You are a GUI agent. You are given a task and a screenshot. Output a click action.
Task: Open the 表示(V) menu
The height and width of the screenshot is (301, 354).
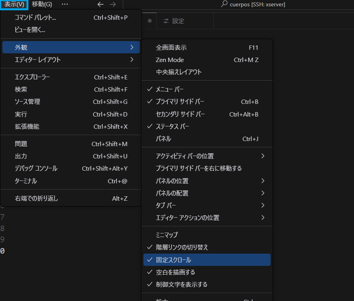14,4
